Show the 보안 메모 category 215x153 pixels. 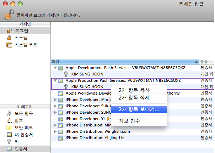[x=25, y=127]
